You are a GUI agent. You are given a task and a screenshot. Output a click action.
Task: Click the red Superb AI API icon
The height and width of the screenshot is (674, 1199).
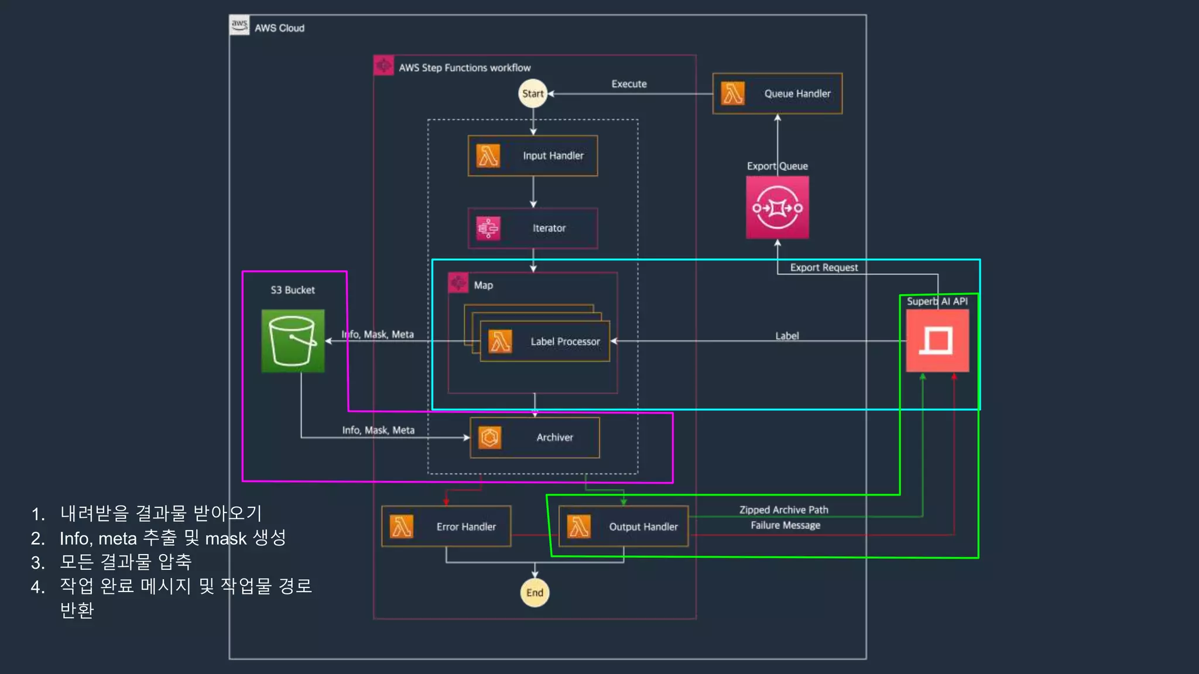point(937,341)
